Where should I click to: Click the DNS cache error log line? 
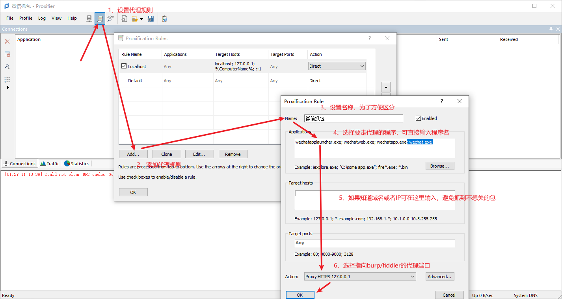point(59,174)
